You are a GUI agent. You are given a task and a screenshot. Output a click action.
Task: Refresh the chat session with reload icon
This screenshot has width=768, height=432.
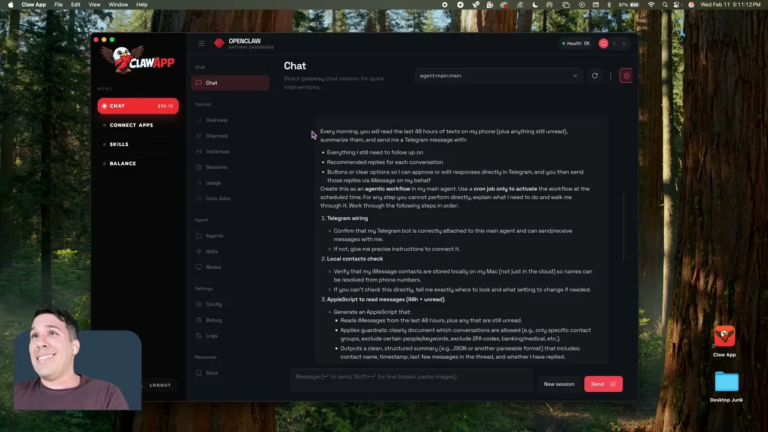point(595,76)
